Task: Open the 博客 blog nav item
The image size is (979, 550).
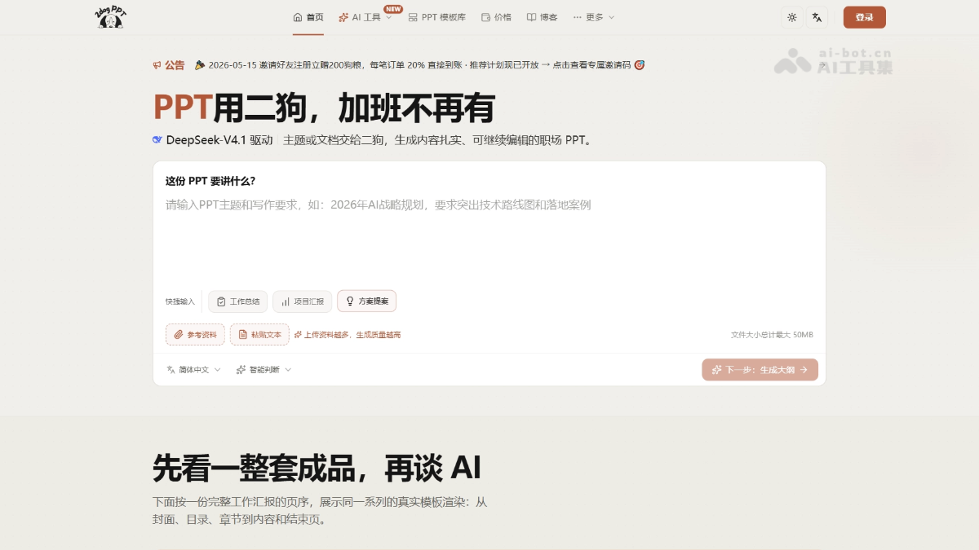Action: [x=542, y=17]
